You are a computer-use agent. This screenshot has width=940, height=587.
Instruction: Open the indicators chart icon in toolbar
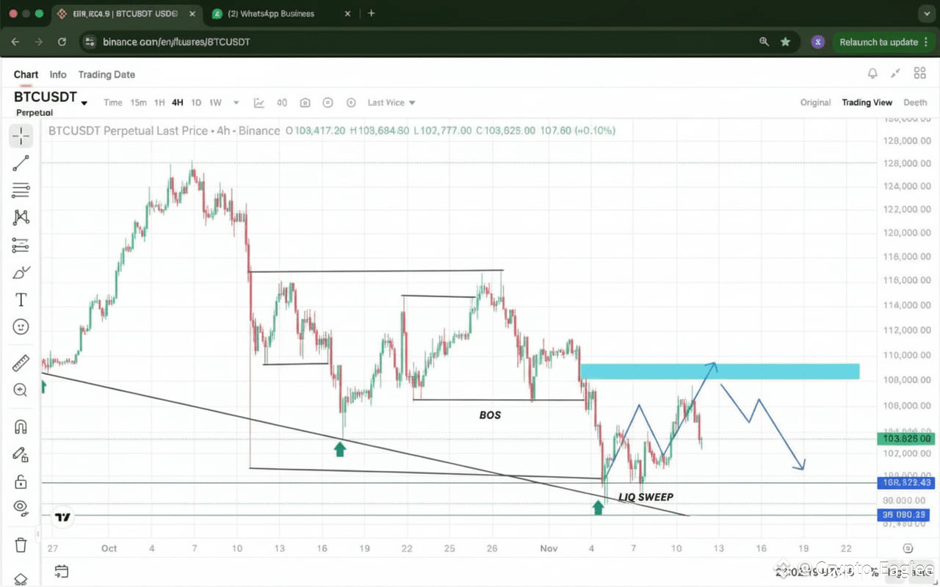coord(259,103)
